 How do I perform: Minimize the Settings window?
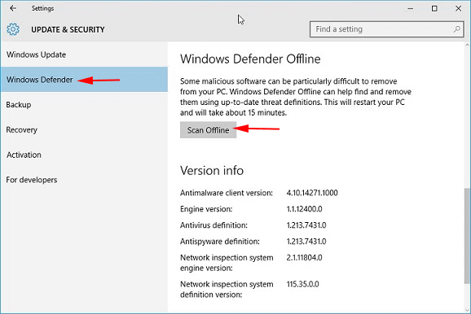coord(411,8)
